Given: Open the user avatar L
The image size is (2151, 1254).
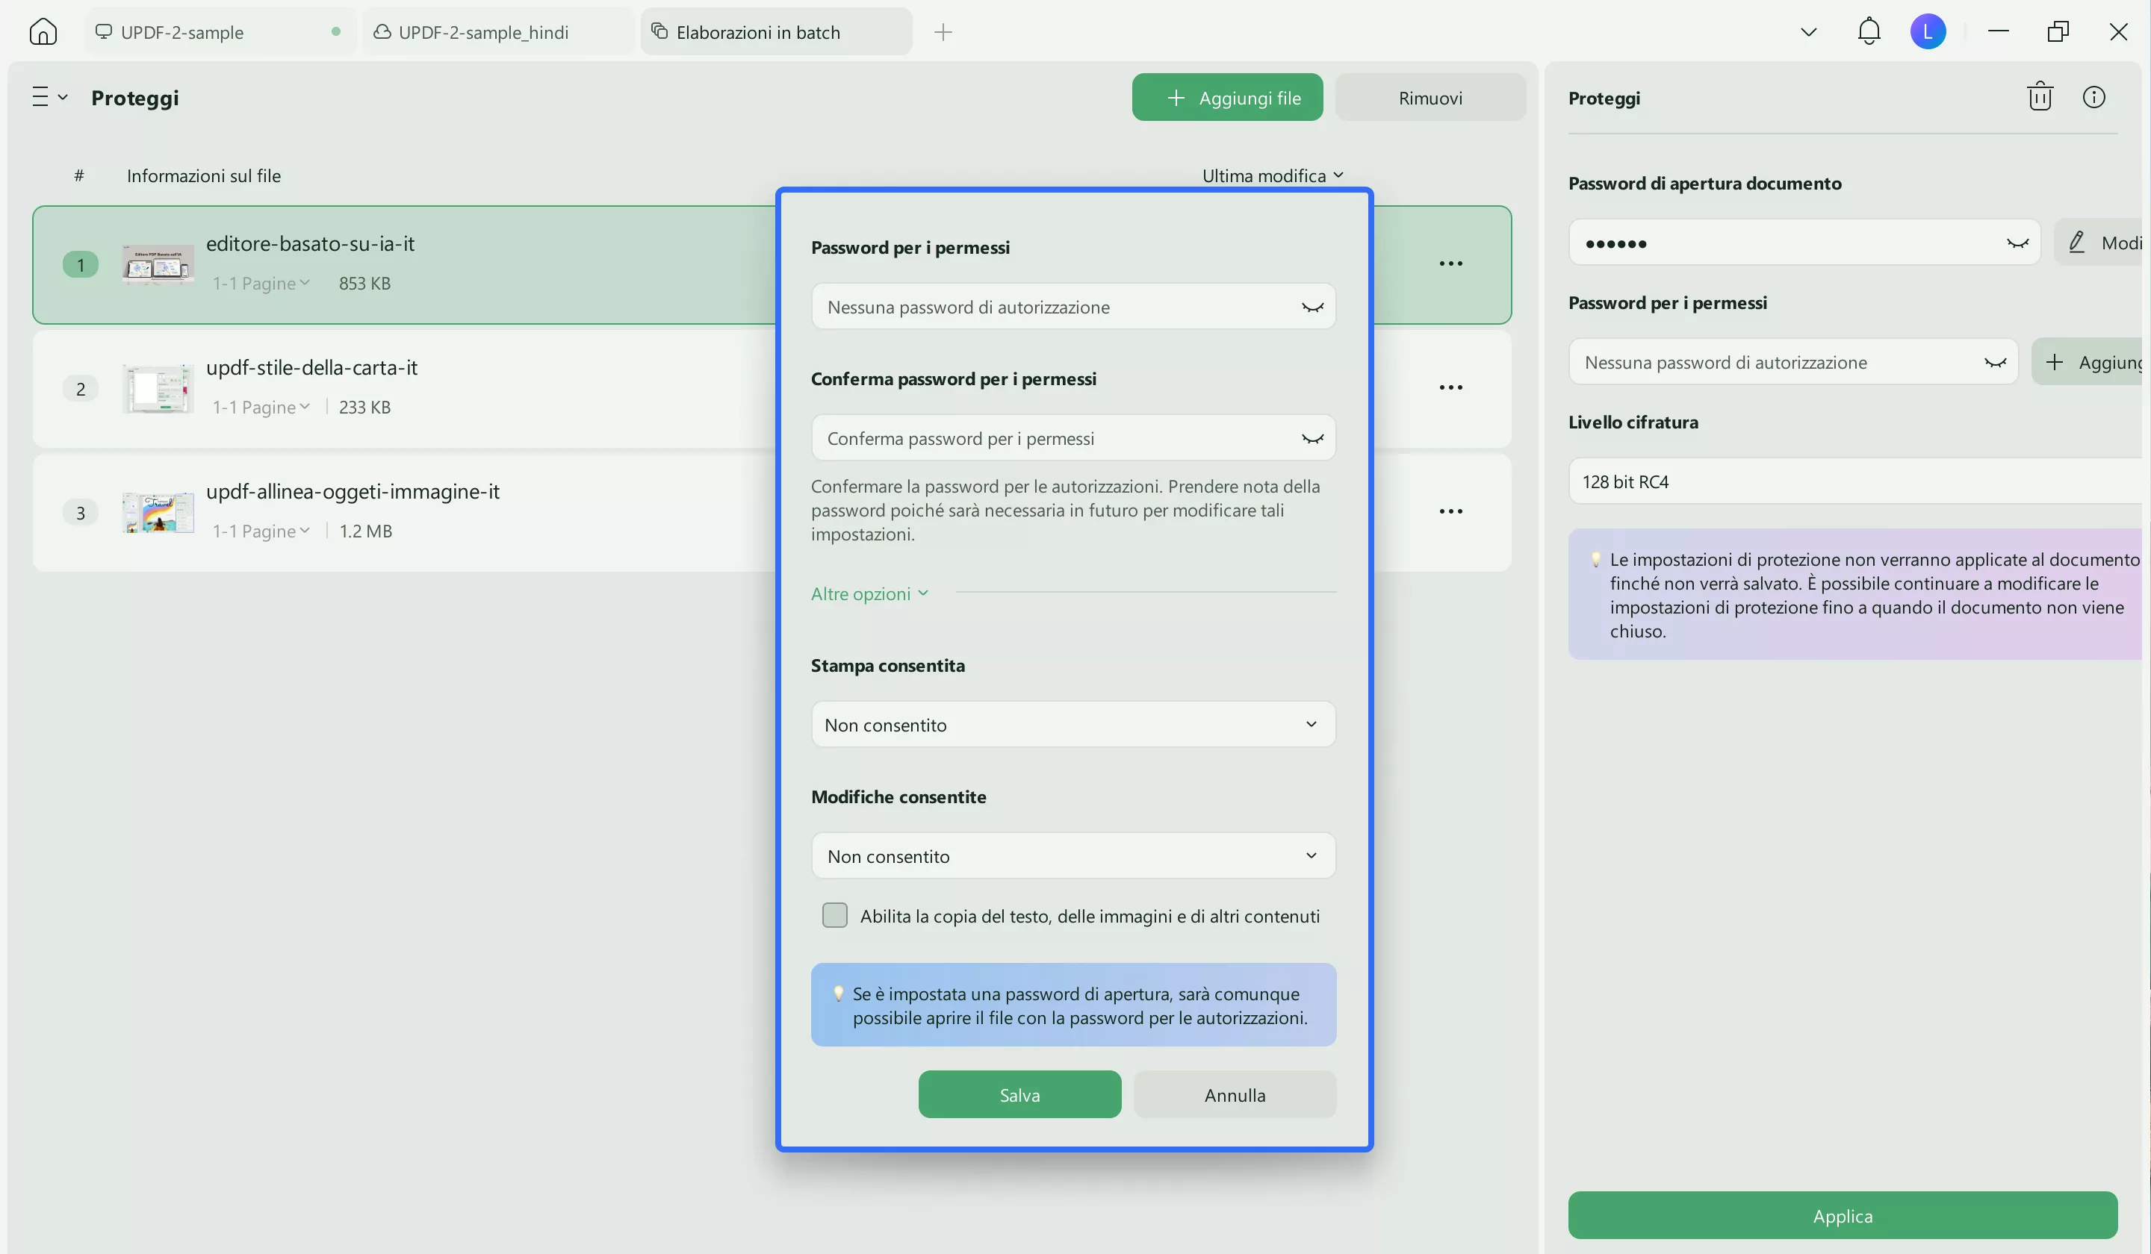Looking at the screenshot, I should coord(1928,32).
